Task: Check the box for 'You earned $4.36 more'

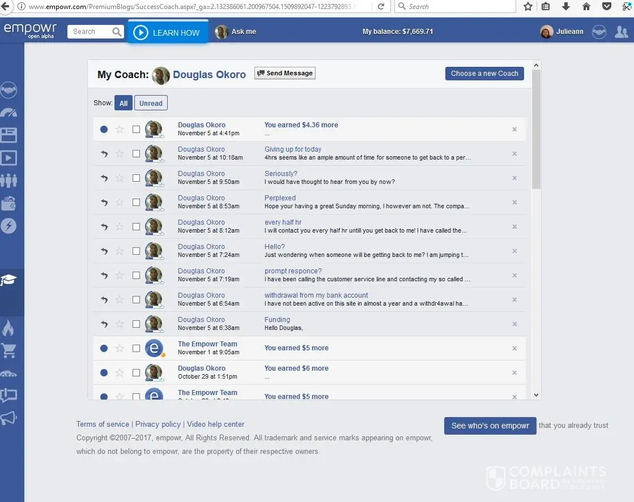Action: click(x=136, y=129)
